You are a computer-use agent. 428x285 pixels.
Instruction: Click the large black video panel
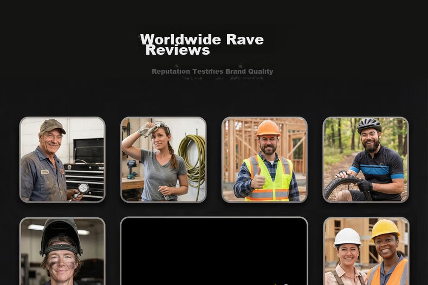pyautogui.click(x=214, y=251)
